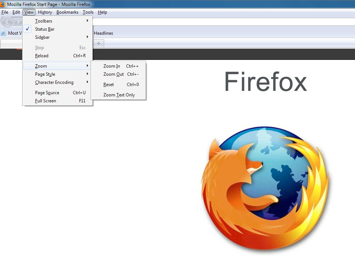This screenshot has width=355, height=273.
Task: Click the address bar field
Action: pyautogui.click(x=224, y=22)
